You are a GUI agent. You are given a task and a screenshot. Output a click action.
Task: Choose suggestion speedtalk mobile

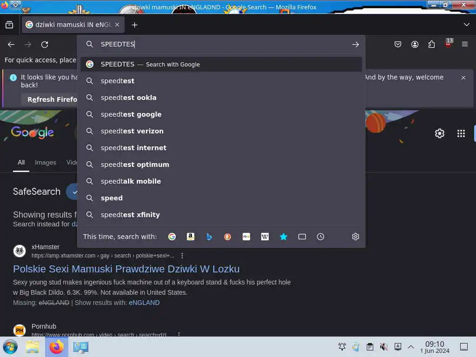(221, 181)
